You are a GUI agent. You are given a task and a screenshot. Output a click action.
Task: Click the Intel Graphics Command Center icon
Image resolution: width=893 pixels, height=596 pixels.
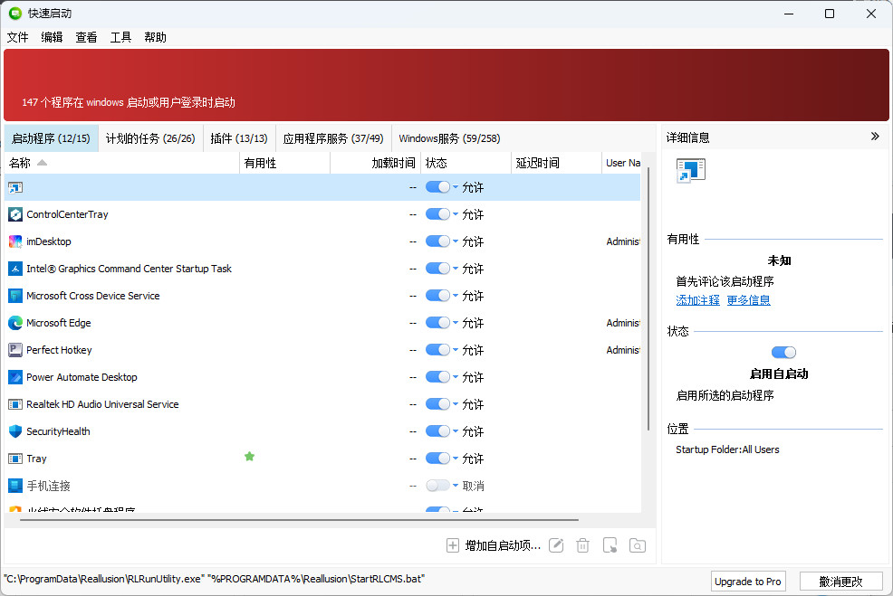tap(15, 269)
